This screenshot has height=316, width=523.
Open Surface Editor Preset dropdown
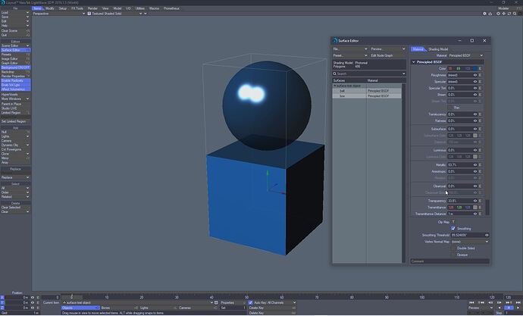pyautogui.click(x=350, y=55)
